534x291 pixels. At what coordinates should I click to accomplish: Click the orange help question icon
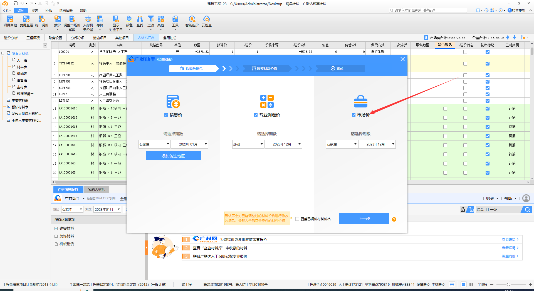[394, 219]
